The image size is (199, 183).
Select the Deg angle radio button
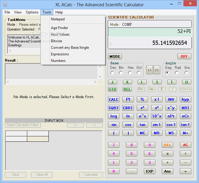pyautogui.click(x=167, y=73)
